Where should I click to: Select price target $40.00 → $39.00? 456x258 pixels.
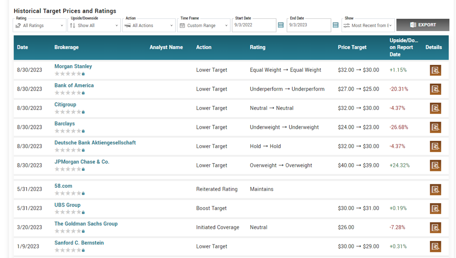(x=358, y=166)
